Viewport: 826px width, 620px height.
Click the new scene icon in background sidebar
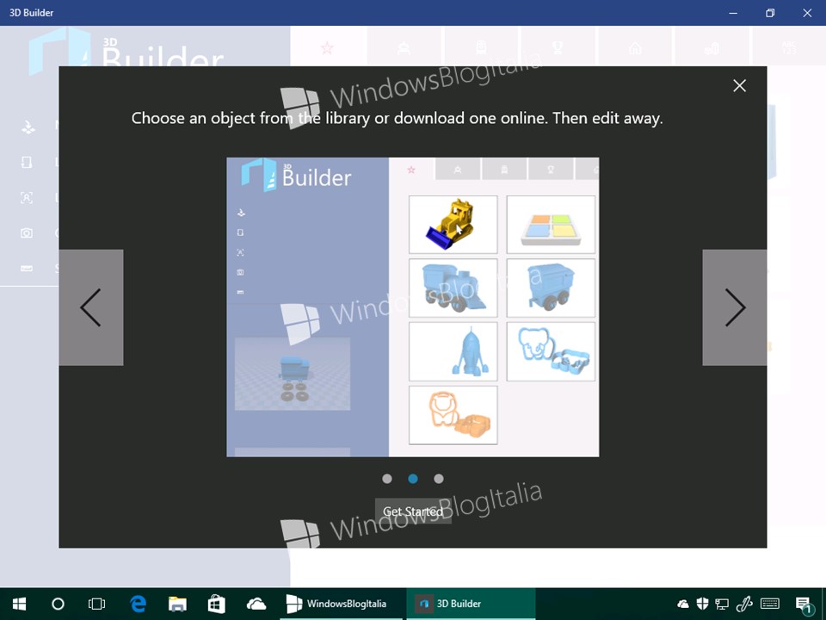pos(28,127)
